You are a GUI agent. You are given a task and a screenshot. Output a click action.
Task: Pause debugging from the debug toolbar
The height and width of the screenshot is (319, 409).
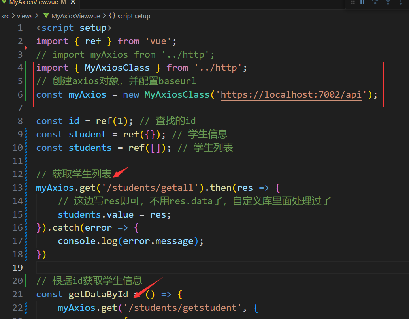pyautogui.click(x=363, y=2)
